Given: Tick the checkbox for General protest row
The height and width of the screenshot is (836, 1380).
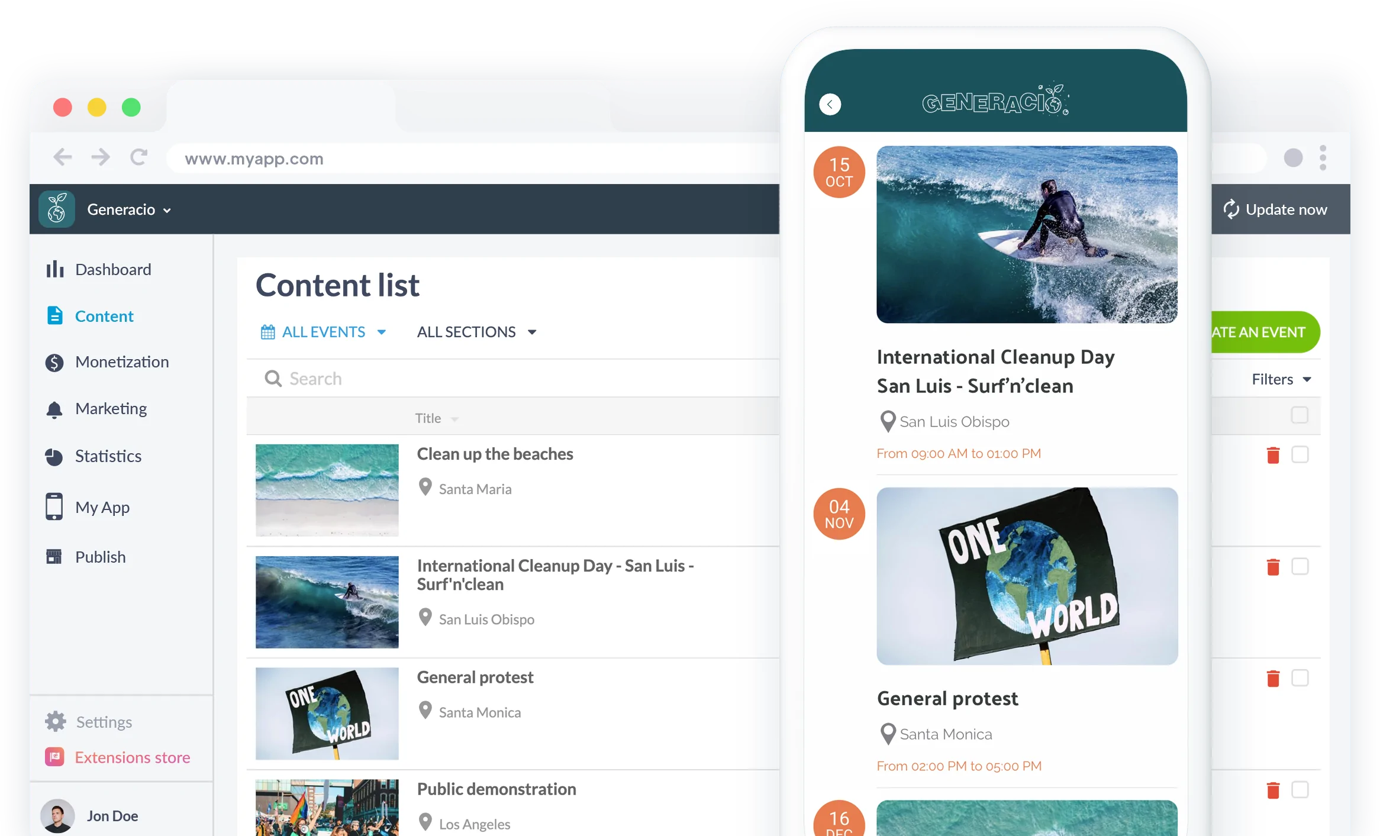Looking at the screenshot, I should pos(1300,678).
